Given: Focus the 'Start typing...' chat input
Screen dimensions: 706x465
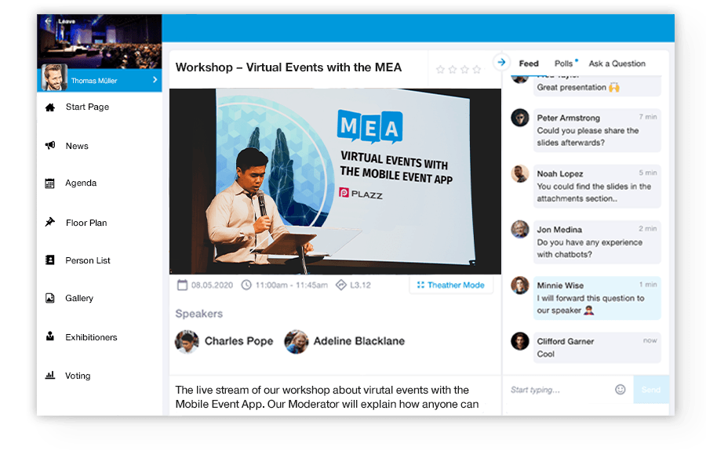Looking at the screenshot, I should (559, 390).
